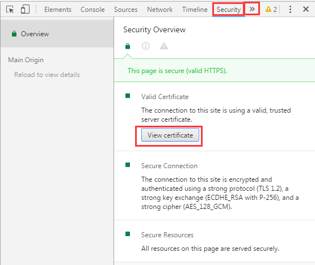Open the Timeline tab
This screenshot has height=265, width=315.
195,10
